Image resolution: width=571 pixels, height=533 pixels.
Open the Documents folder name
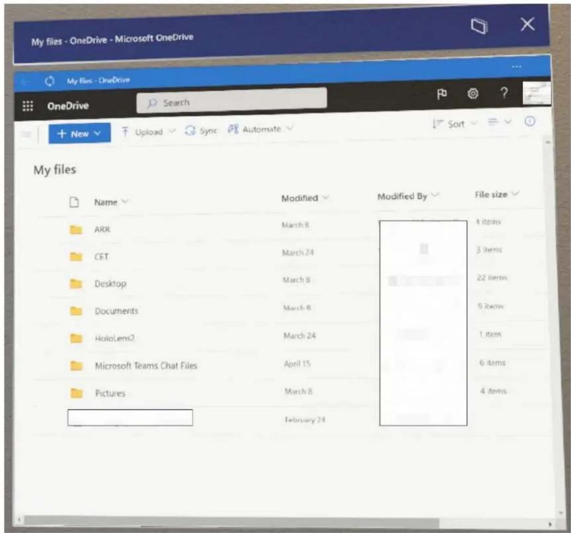(x=117, y=311)
